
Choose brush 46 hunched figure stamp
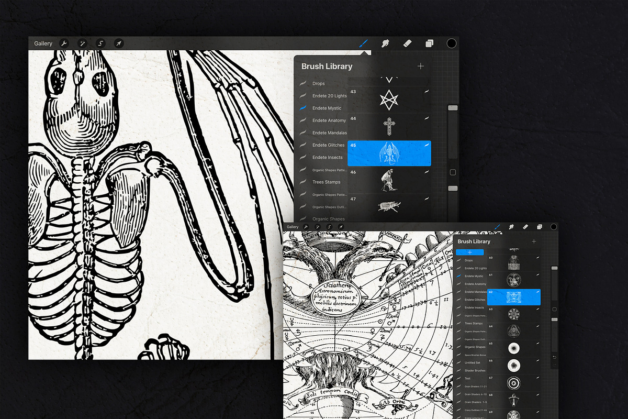pos(389,180)
